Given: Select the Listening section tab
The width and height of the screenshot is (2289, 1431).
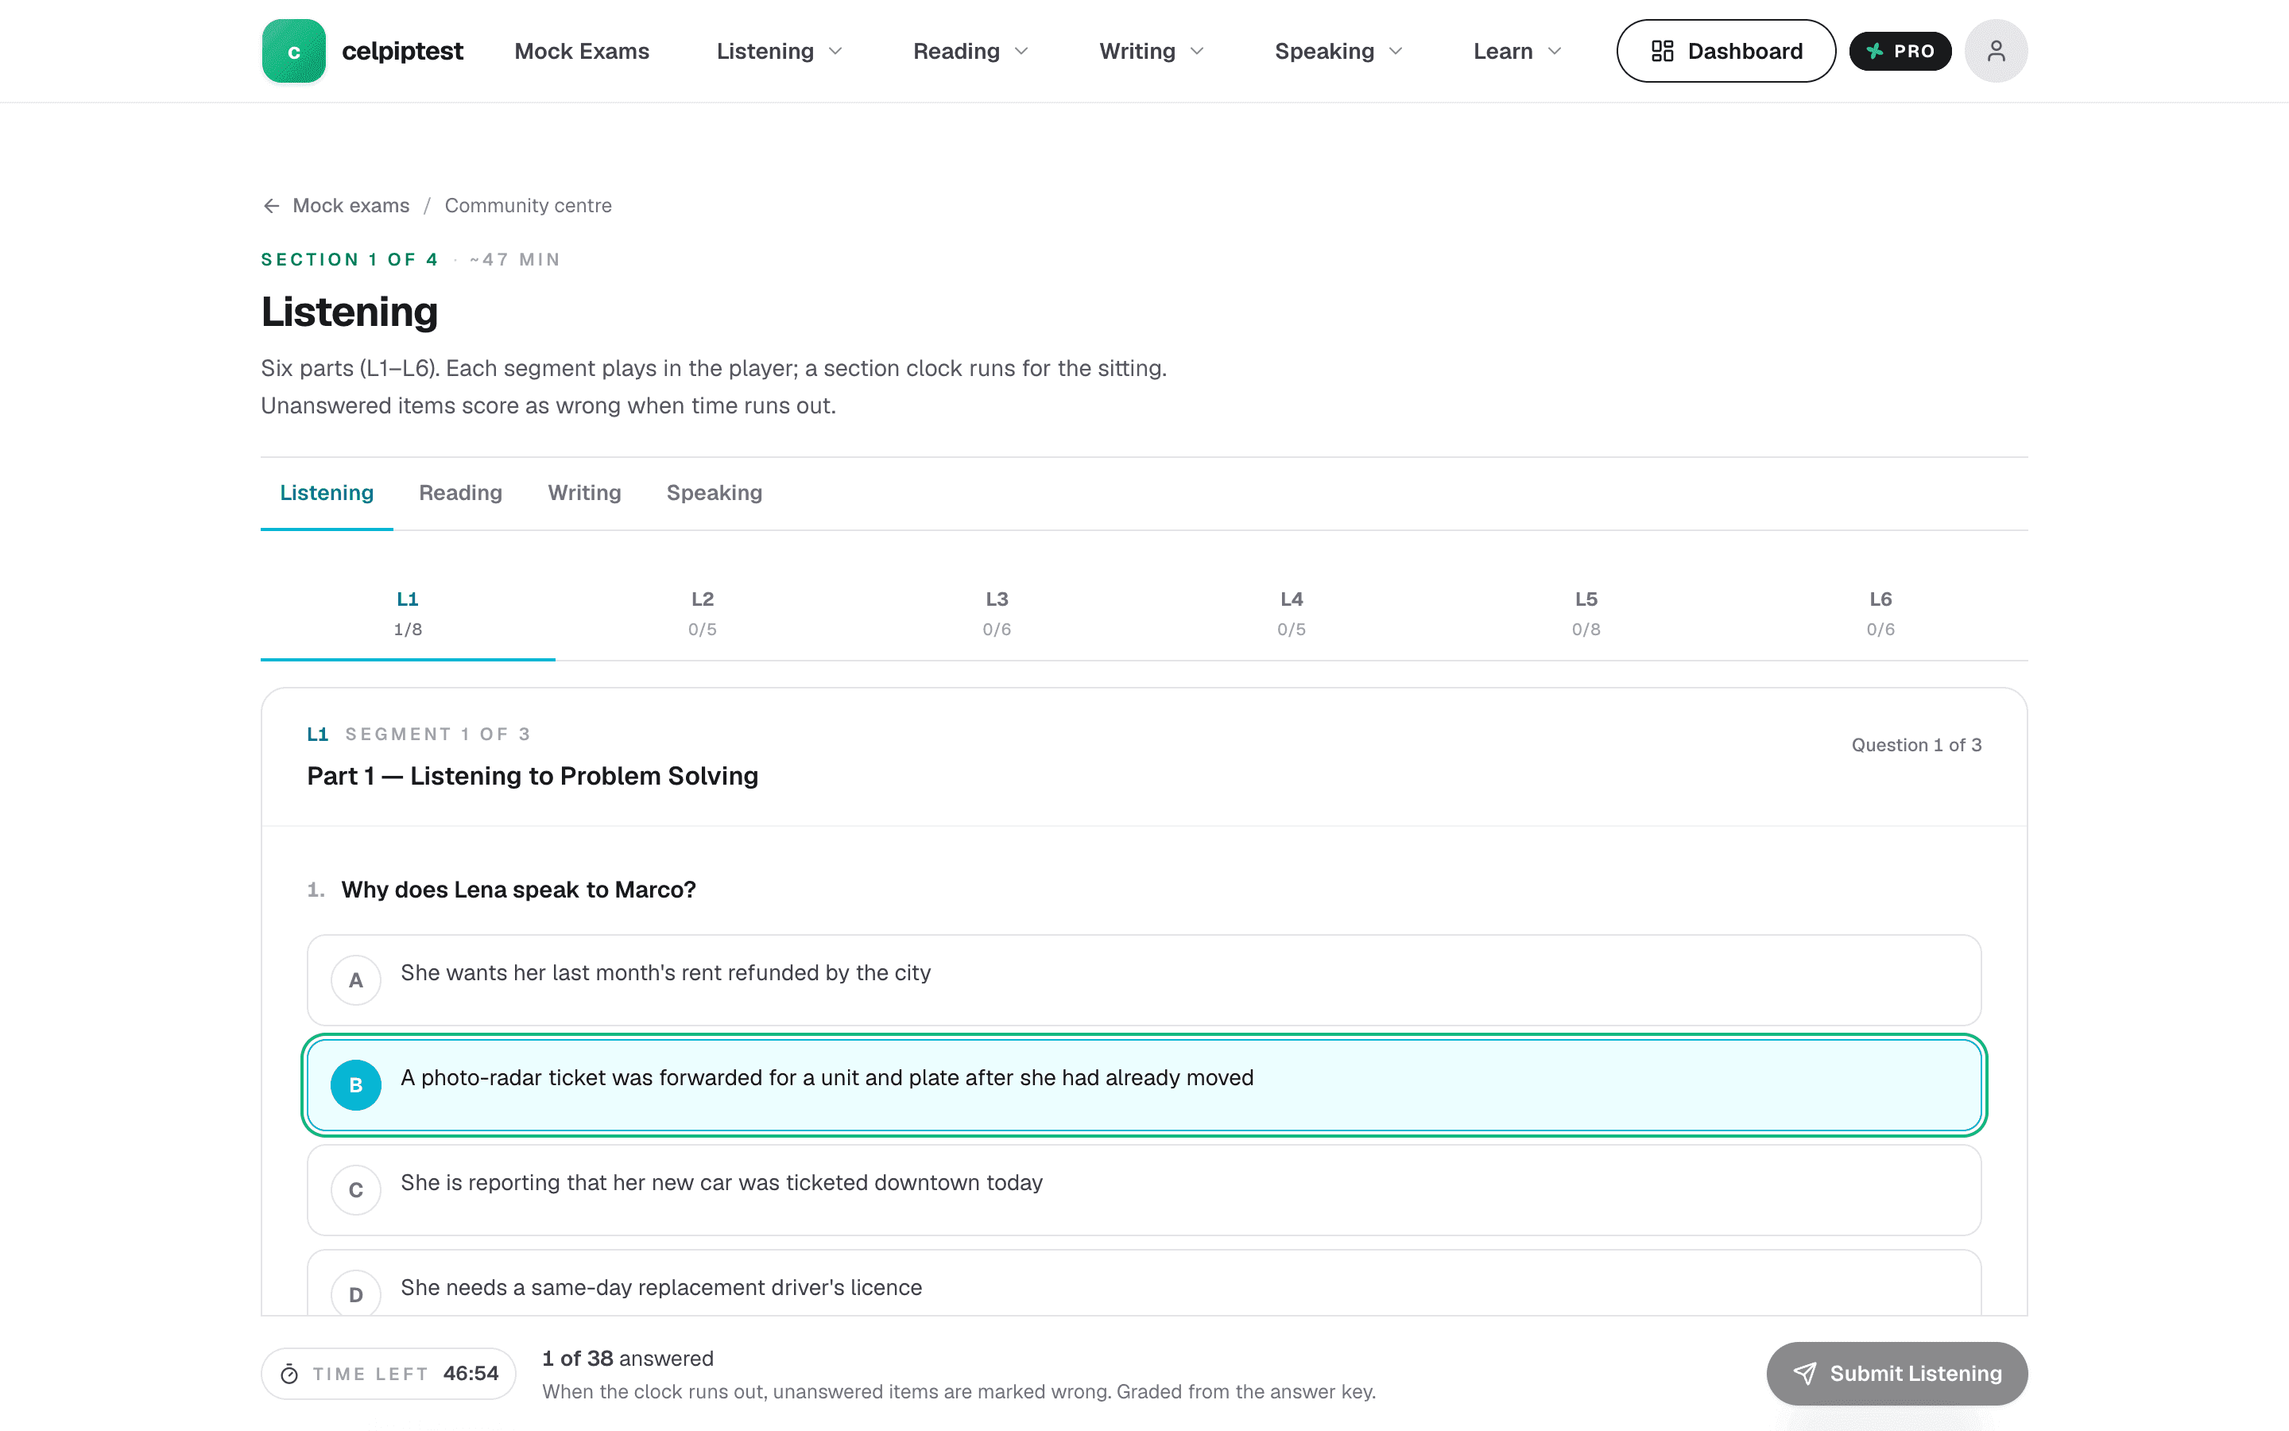Looking at the screenshot, I should (327, 493).
